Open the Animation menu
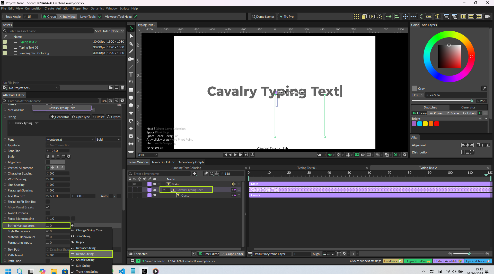The image size is (494, 274). 63,8
